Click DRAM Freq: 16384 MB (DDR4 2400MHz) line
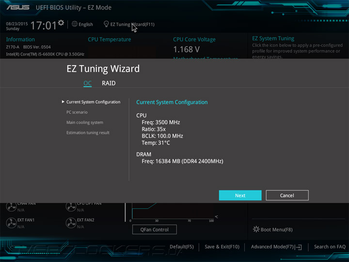Screen dimensions: 349x262 coord(182,161)
